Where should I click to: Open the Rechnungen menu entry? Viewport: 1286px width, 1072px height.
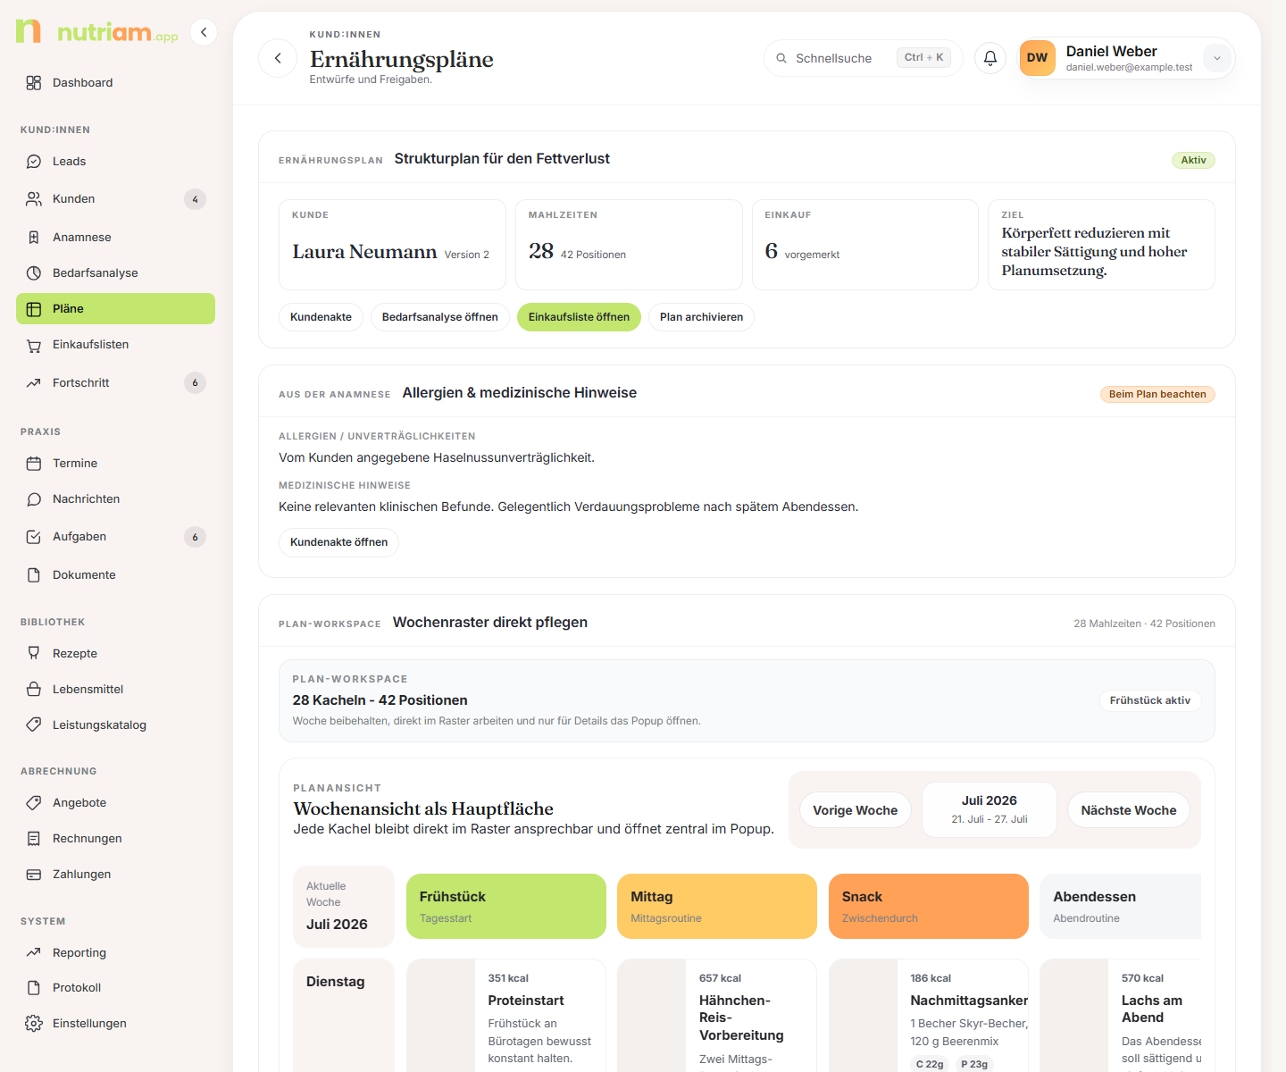click(x=116, y=839)
